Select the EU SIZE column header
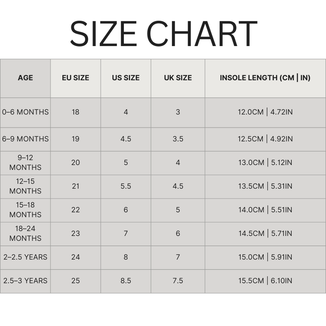 coord(75,78)
